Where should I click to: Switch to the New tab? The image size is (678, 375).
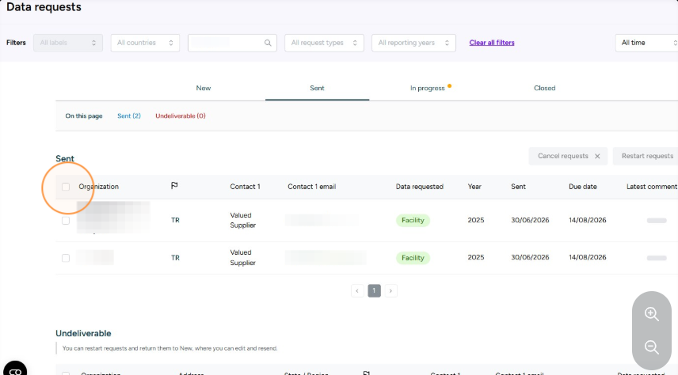pos(204,88)
